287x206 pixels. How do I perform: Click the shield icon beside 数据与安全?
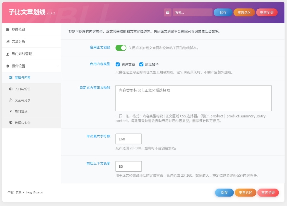click(11, 123)
